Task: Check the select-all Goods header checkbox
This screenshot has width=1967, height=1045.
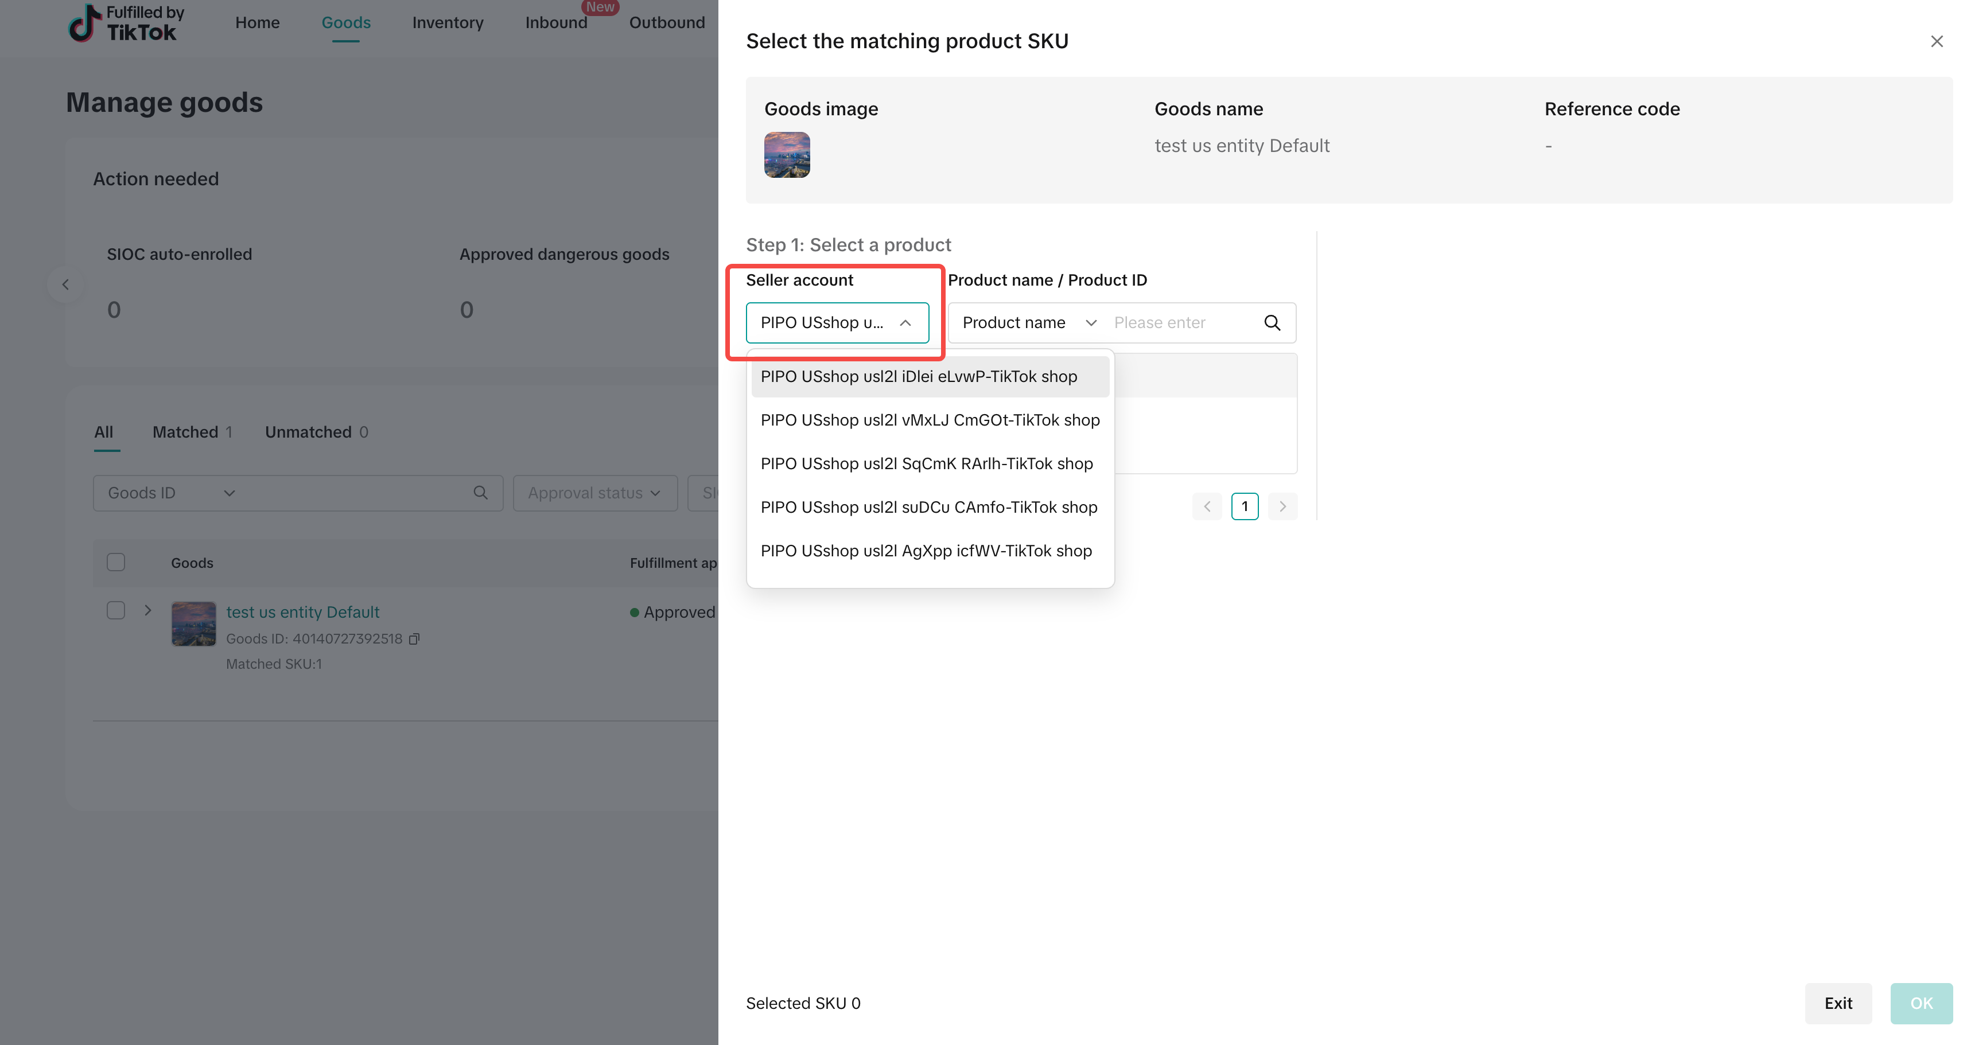Action: pyautogui.click(x=116, y=563)
